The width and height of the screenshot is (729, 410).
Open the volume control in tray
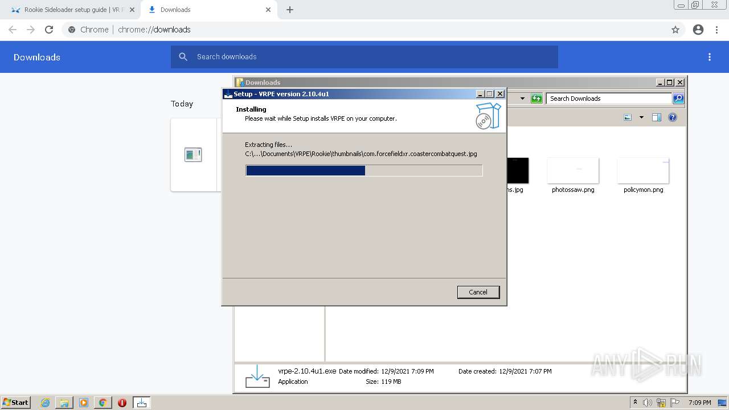(647, 403)
